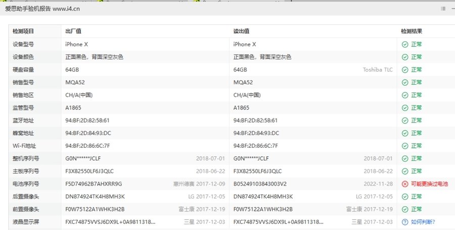Click the list menu icon in title bar
The height and width of the screenshot is (230, 455).
[x=443, y=9]
